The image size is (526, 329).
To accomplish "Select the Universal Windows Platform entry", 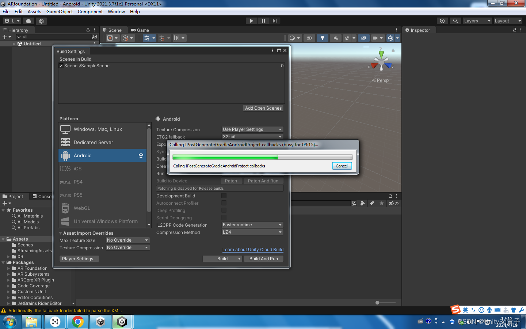I will tap(102, 221).
